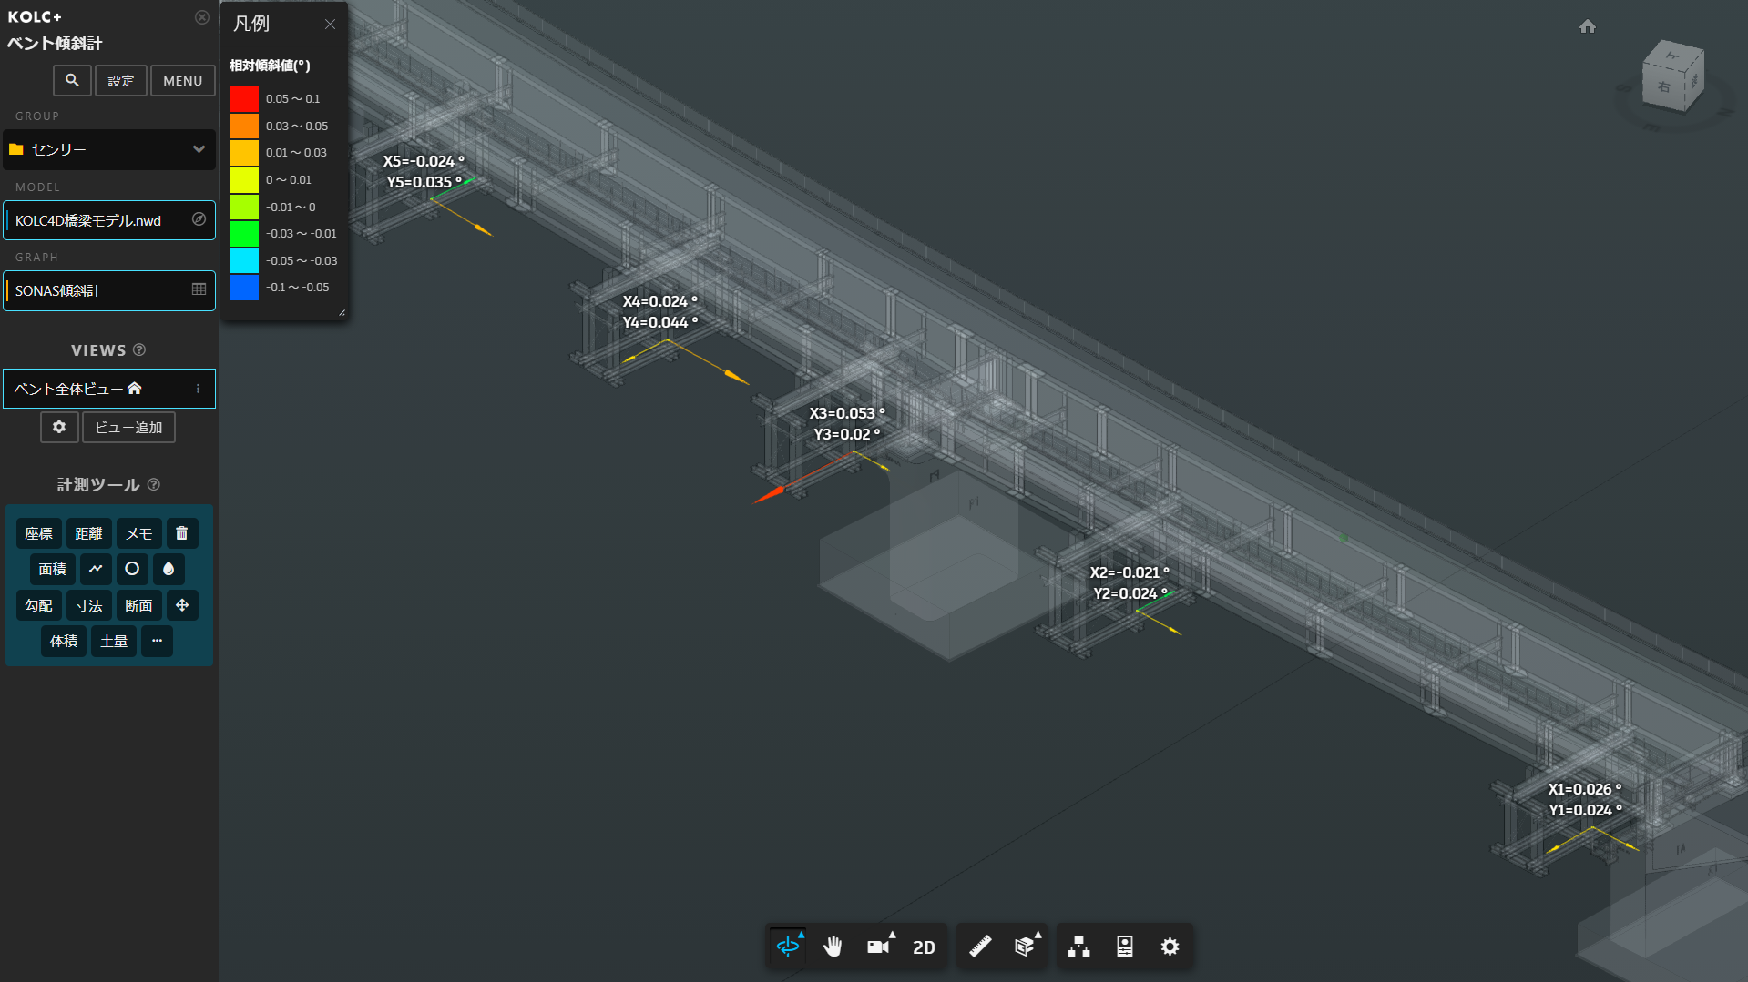Viewport: 1748px width, 982px height.
Task: Open the MENU button
Action: [x=182, y=81]
